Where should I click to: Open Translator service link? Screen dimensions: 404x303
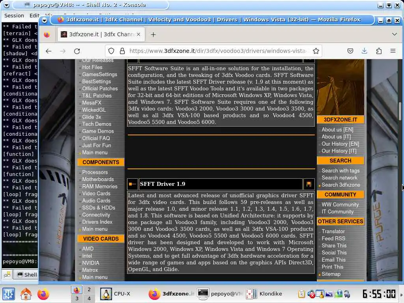click(x=333, y=232)
